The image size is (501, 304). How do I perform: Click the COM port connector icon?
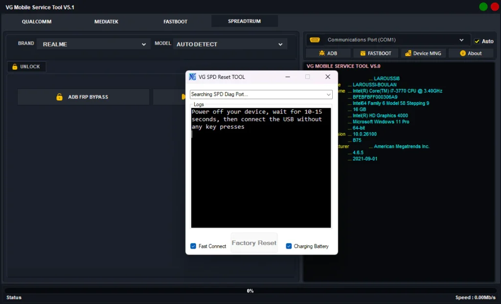(x=315, y=40)
